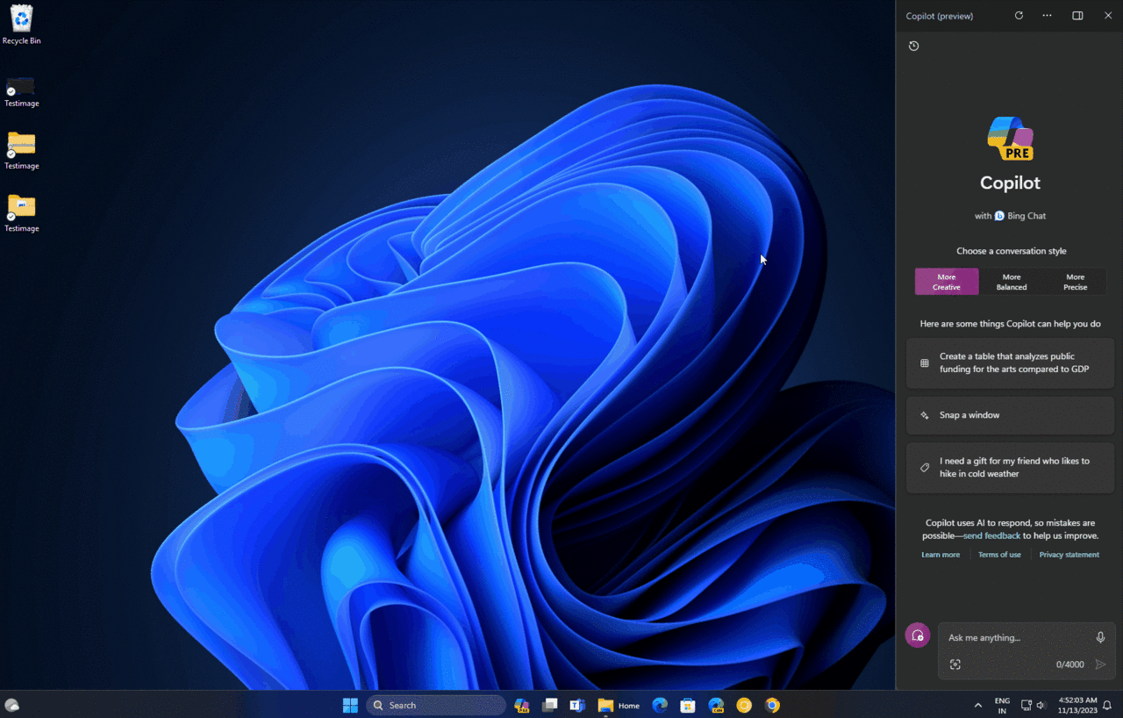Screen dimensions: 1123x718
Task: Open the Copilot three-dot options menu
Action: [1047, 16]
